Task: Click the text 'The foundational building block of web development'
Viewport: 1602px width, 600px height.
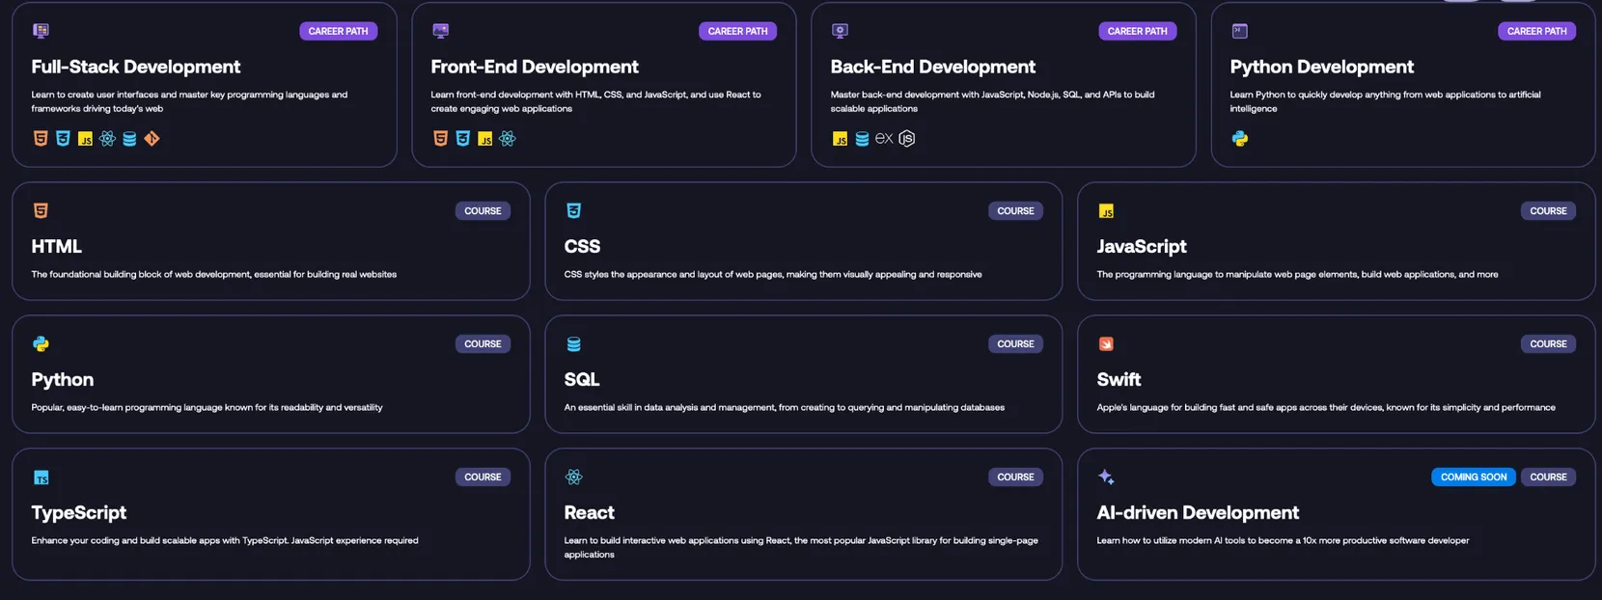Action: tap(140, 274)
